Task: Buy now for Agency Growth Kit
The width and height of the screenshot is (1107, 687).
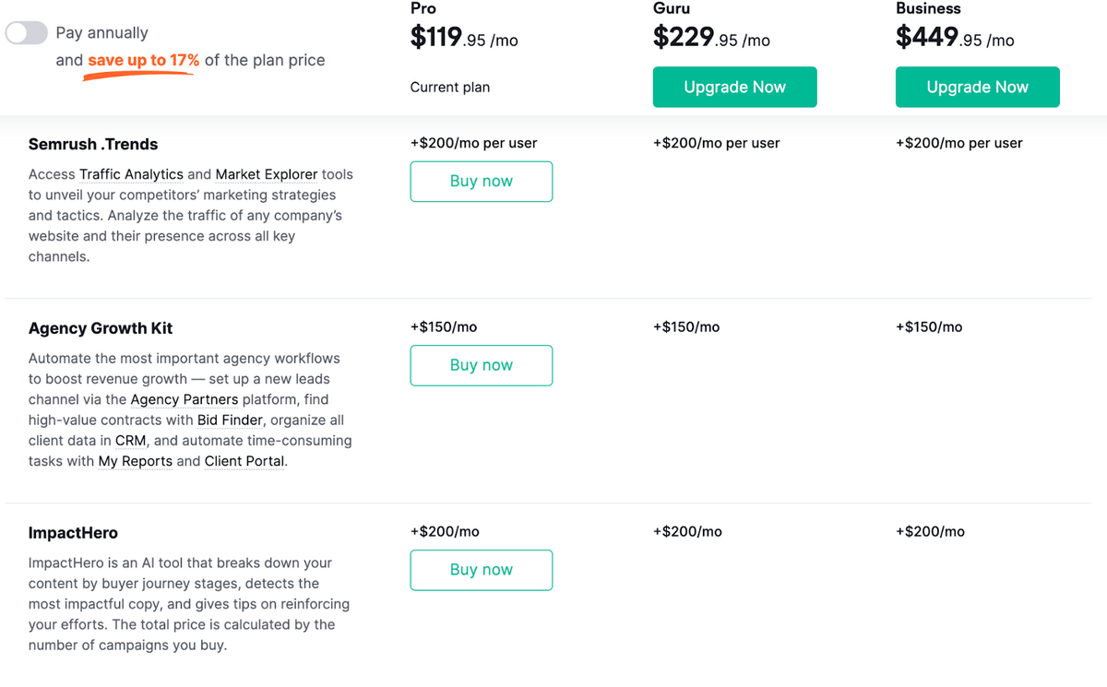Action: tap(482, 365)
